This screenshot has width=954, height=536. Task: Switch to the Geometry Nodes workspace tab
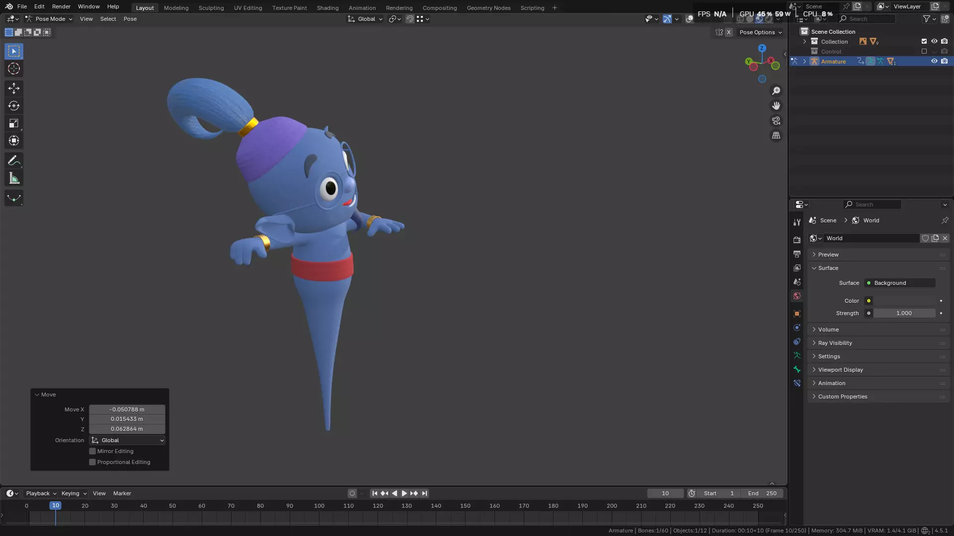488,8
